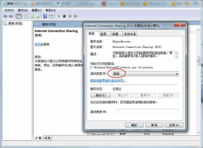The width and height of the screenshot is (203, 148).
Task: Click the 服务(本地) header in the main pane
Action: (x=49, y=24)
